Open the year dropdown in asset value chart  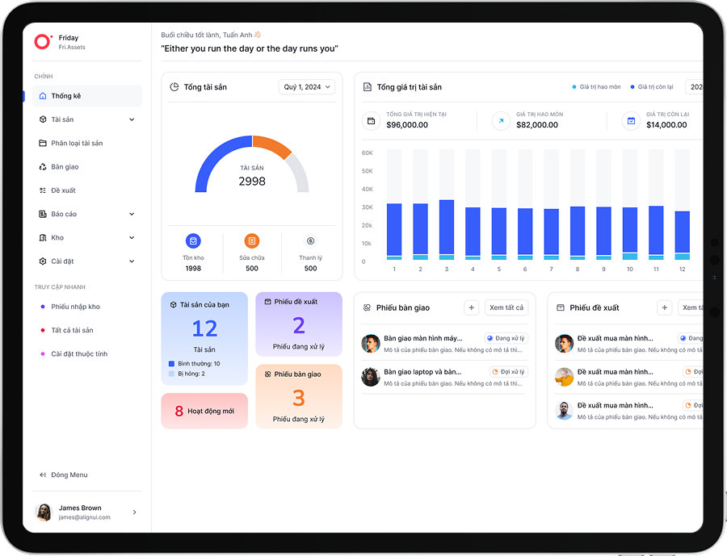(694, 87)
